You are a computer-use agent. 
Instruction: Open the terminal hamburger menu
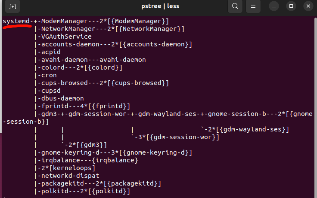(x=253, y=6)
